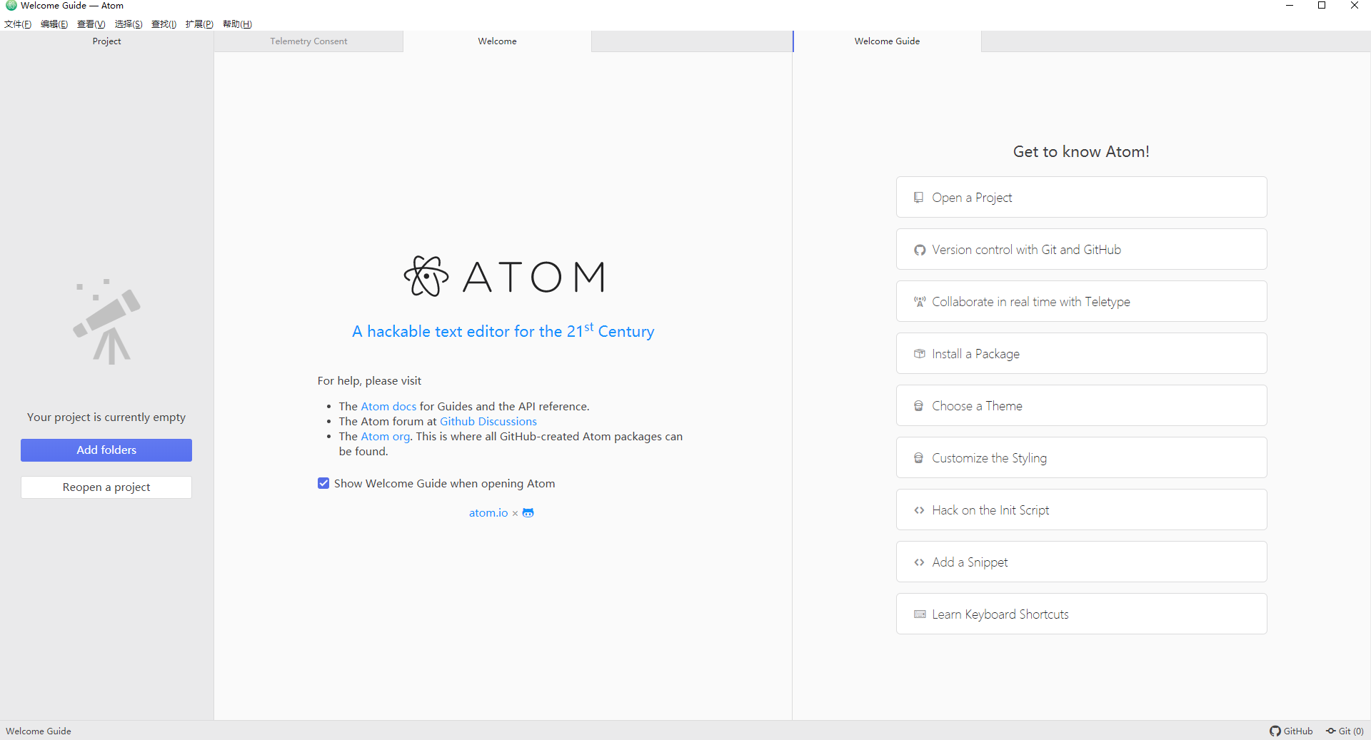Open the 帮助(H) menu
The image size is (1371, 740).
click(x=237, y=24)
